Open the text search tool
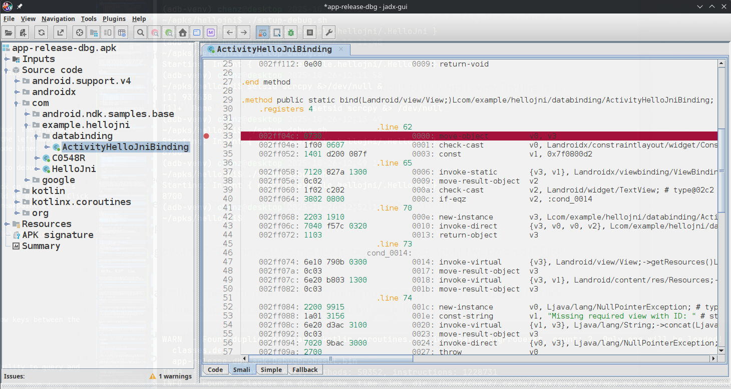The image size is (731, 389). pyautogui.click(x=140, y=32)
